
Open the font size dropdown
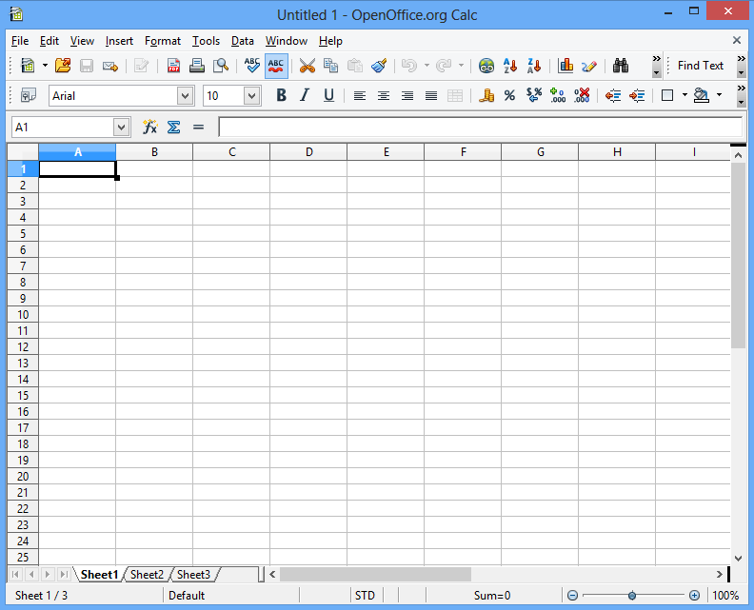251,95
